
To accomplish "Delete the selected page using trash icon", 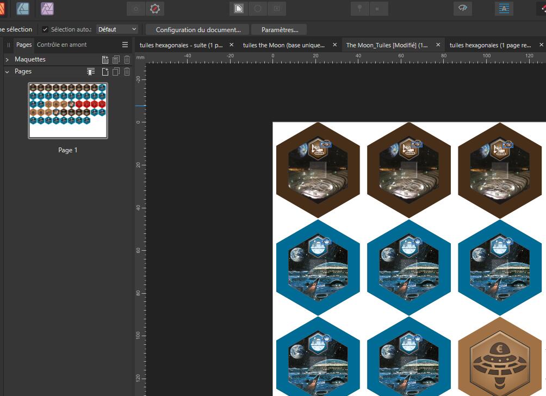I will point(127,72).
